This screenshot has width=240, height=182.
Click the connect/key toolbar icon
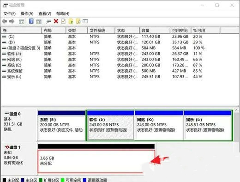point(48,21)
